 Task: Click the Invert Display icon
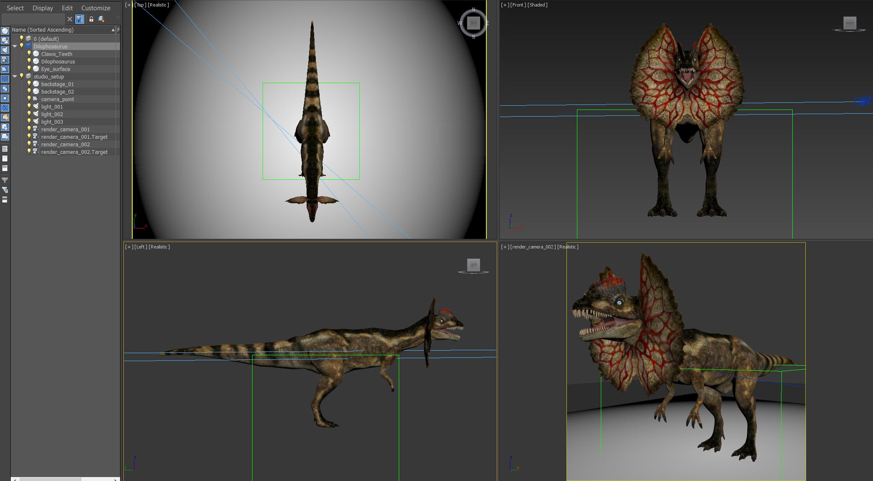tap(5, 168)
